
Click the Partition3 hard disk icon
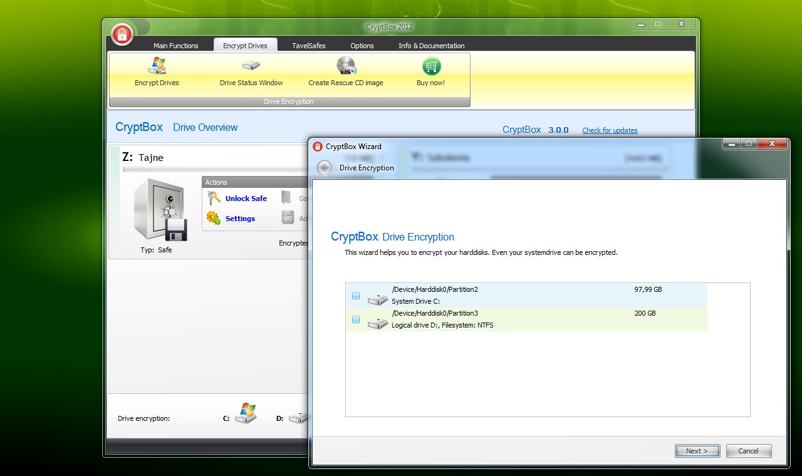pyautogui.click(x=378, y=323)
